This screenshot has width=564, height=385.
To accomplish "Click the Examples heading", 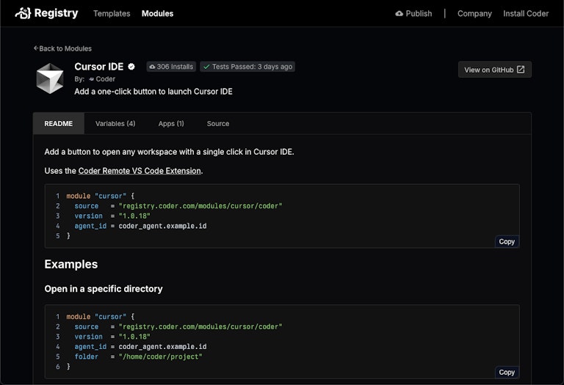I will pyautogui.click(x=71, y=264).
